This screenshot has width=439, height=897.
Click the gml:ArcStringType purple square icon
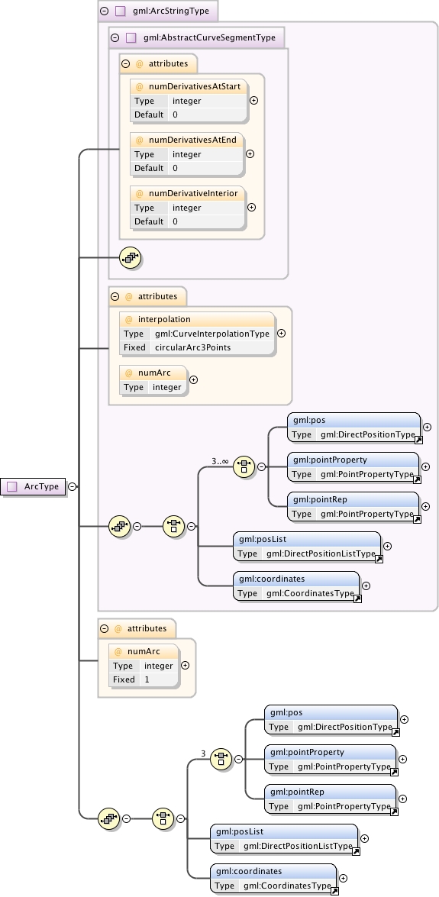point(120,11)
